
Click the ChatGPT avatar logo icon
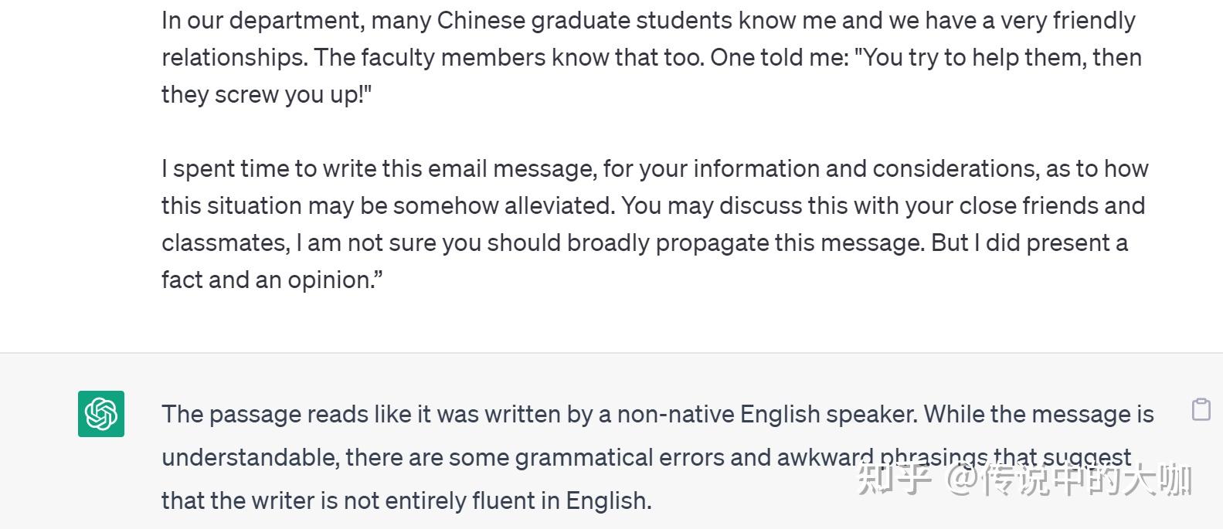101,414
